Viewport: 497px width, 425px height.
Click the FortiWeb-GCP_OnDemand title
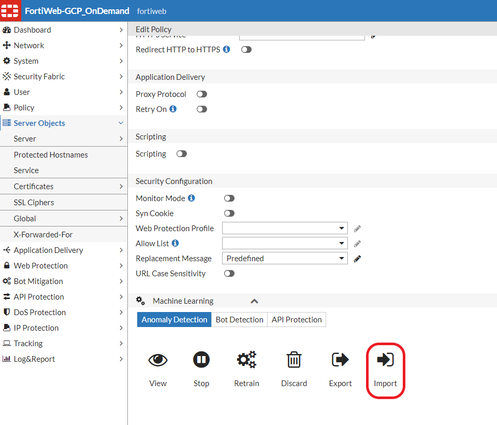coord(77,11)
